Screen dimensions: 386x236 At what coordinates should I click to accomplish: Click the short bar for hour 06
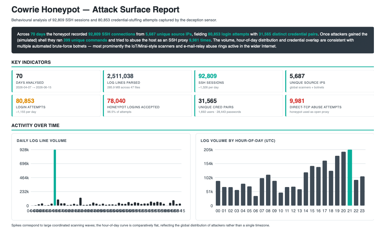(x=256, y=201)
